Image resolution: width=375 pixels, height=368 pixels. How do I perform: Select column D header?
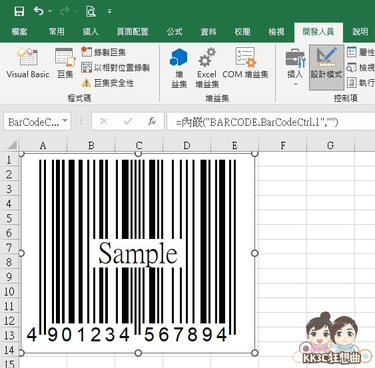pyautogui.click(x=187, y=145)
